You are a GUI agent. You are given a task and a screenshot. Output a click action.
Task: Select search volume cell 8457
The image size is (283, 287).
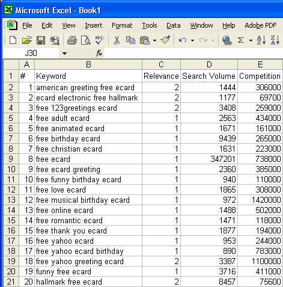pos(209,282)
